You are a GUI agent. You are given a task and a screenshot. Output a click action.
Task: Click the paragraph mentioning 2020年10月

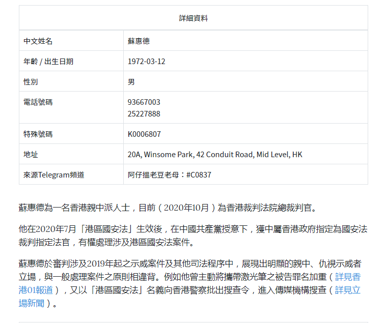tap(168, 208)
